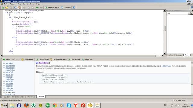The image size is (193, 108).
Task: Switch to the Библиотека tab
Action: point(31,97)
